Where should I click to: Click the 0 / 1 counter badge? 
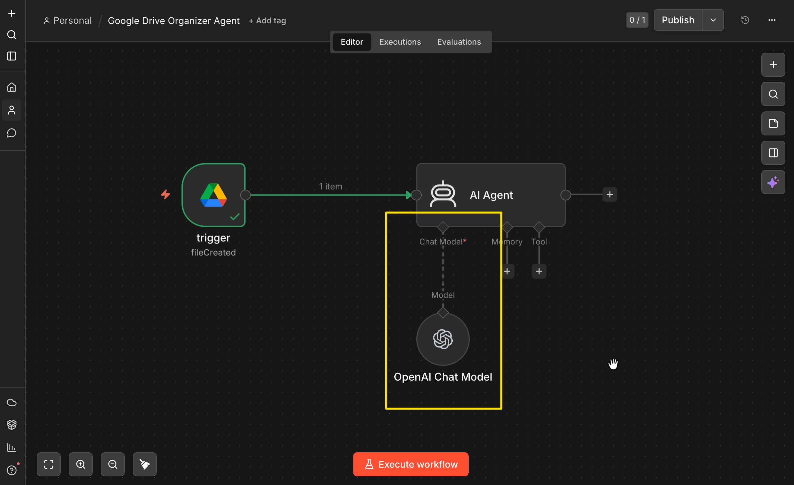point(637,20)
